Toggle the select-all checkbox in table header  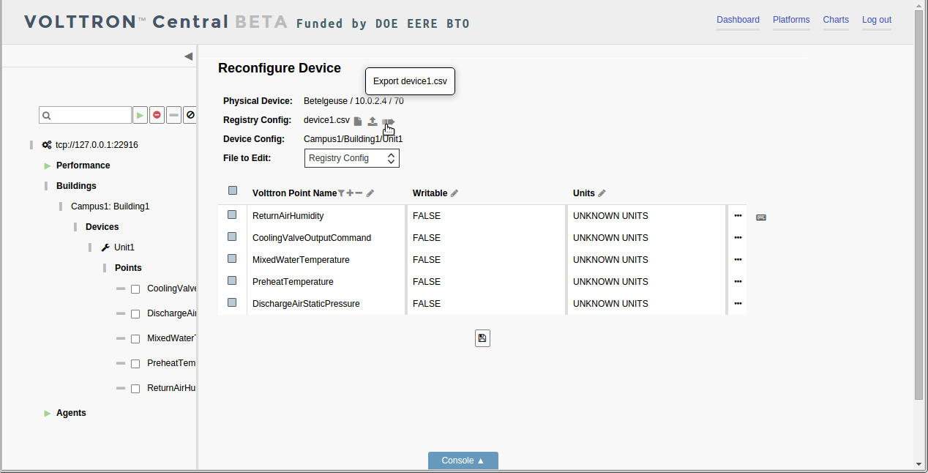tap(233, 190)
